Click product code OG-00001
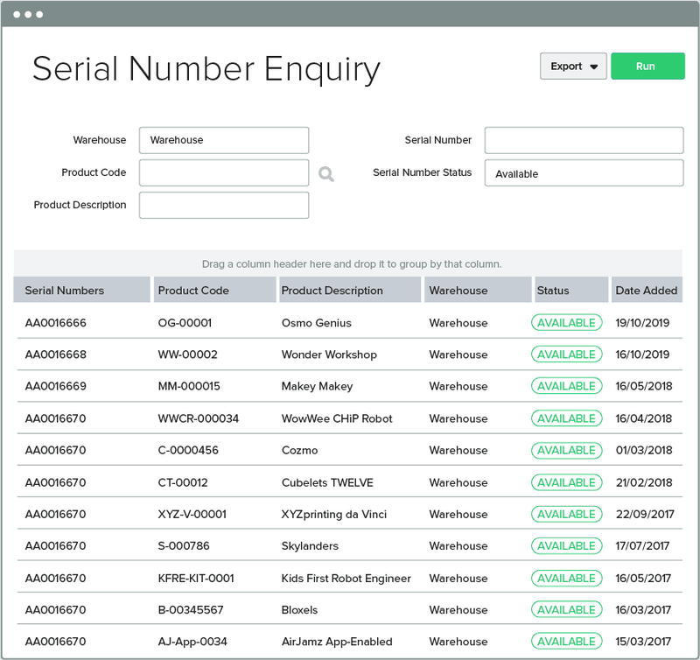Screen dimensions: 700x660 click(185, 323)
